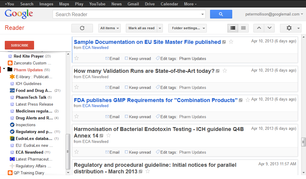Click the sidebar scrollbar up arrow
This screenshot has width=306, height=179.
coord(68,54)
